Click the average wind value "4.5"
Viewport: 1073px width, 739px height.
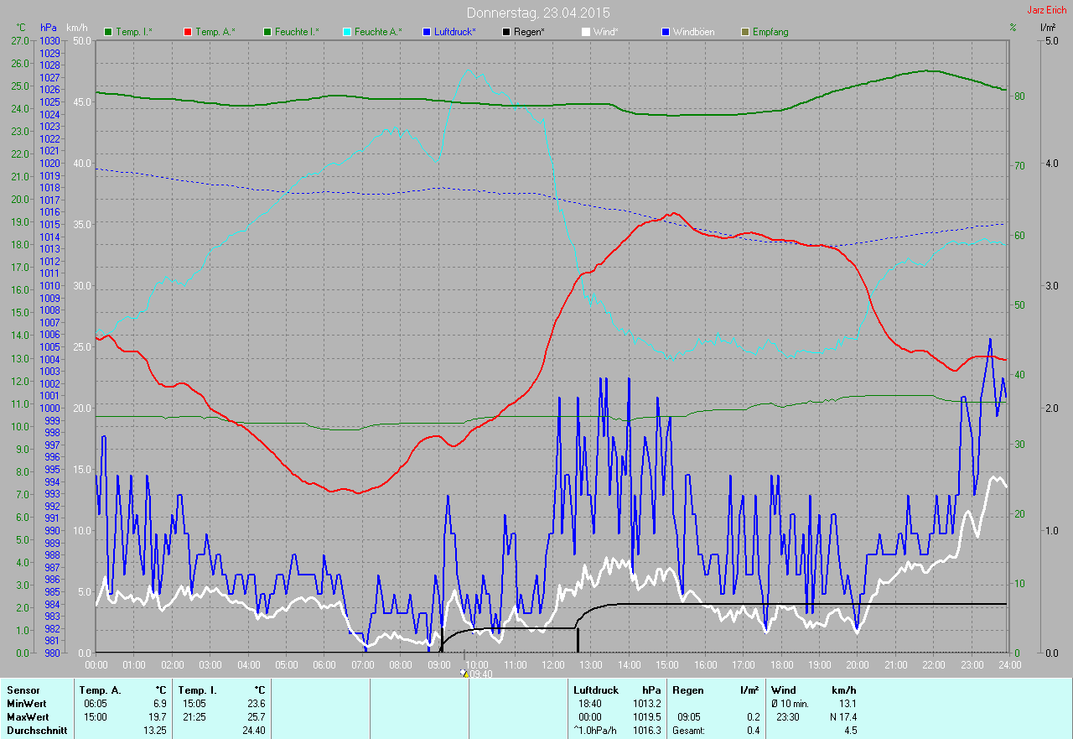(x=850, y=730)
